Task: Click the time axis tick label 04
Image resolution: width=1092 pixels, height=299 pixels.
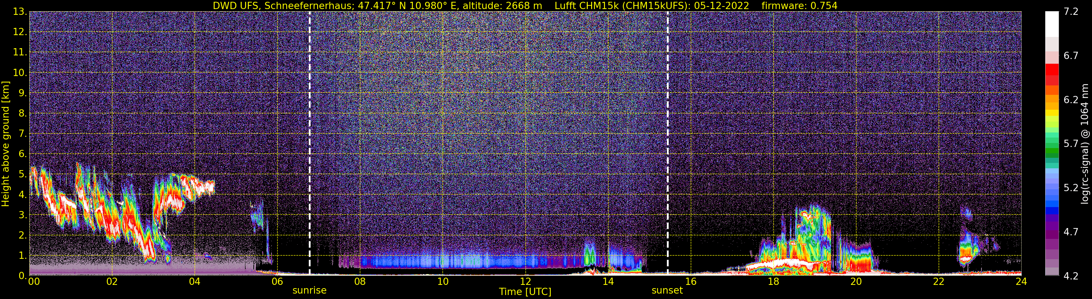Action: coord(195,282)
